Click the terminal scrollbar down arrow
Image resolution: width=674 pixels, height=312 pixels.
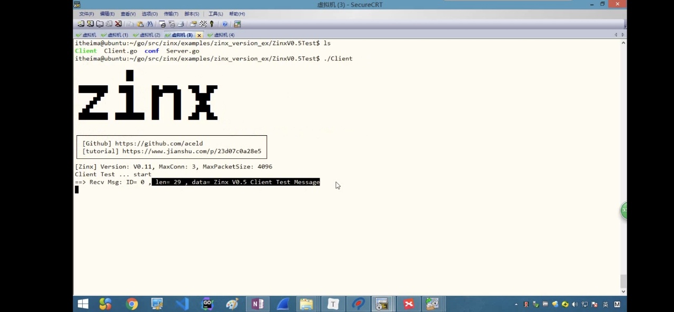coord(623,291)
